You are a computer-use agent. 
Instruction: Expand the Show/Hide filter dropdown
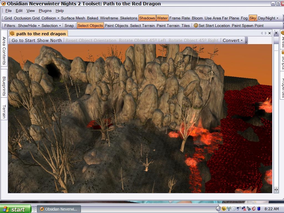coord(29,26)
